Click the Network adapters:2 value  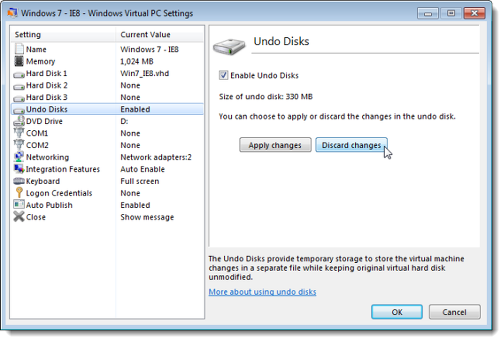pyautogui.click(x=156, y=157)
